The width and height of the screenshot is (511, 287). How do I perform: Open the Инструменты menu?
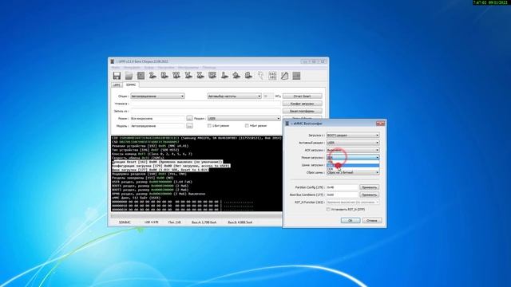click(188, 67)
